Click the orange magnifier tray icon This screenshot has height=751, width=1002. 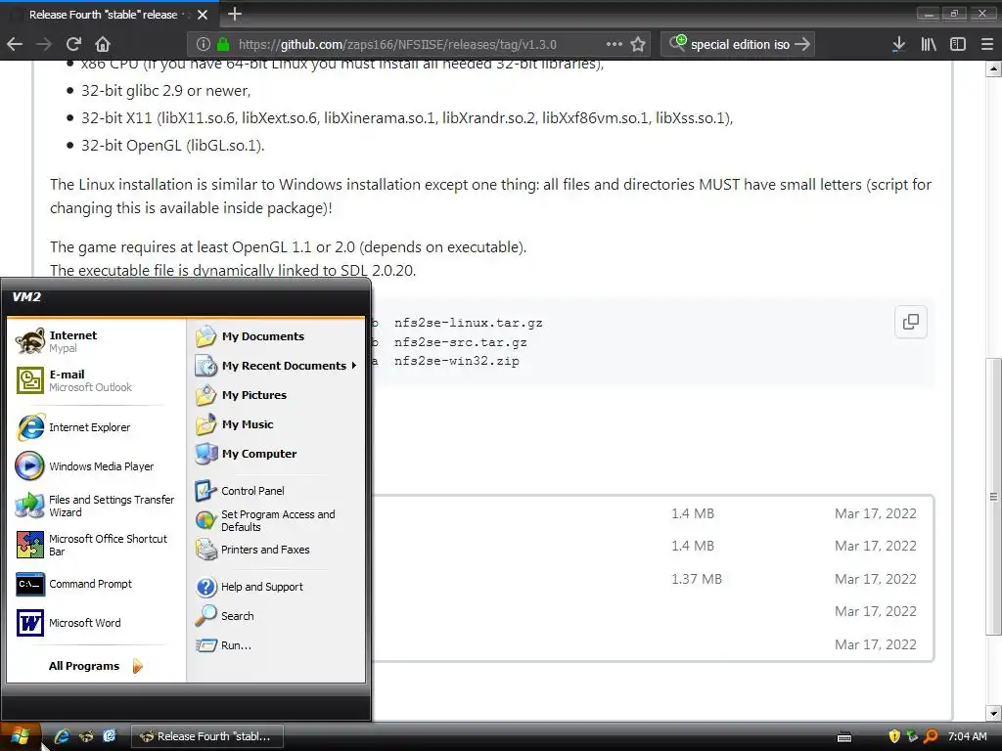click(932, 736)
